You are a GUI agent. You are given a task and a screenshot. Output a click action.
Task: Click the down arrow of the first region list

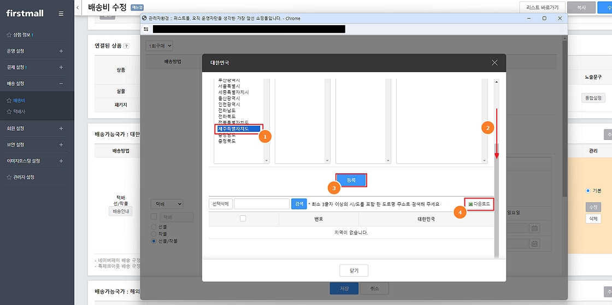tap(266, 160)
